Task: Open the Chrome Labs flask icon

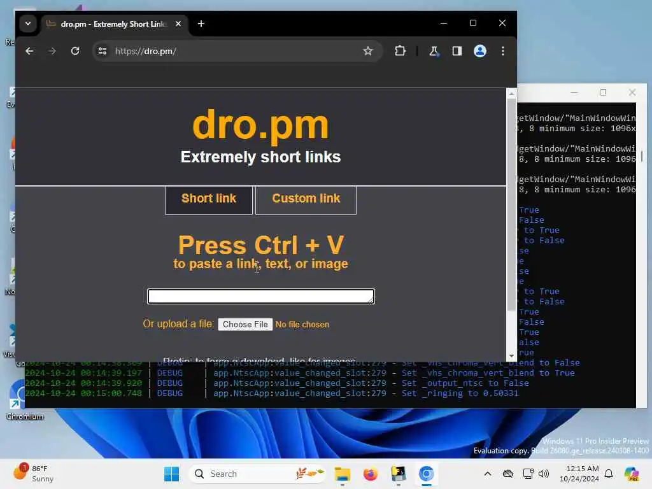Action: [x=434, y=51]
